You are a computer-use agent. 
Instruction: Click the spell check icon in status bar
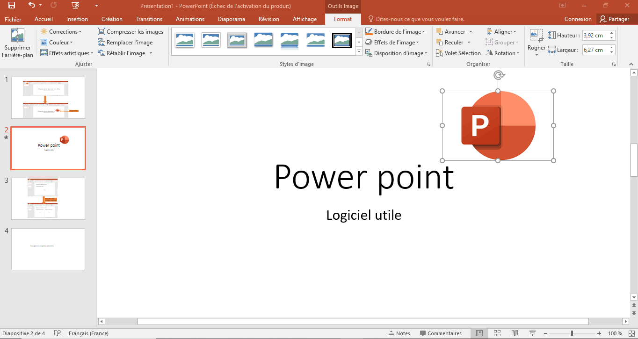tap(58, 333)
